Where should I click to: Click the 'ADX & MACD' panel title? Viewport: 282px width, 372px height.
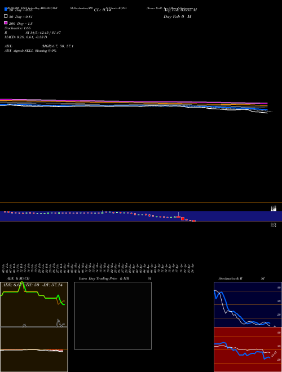point(18,278)
